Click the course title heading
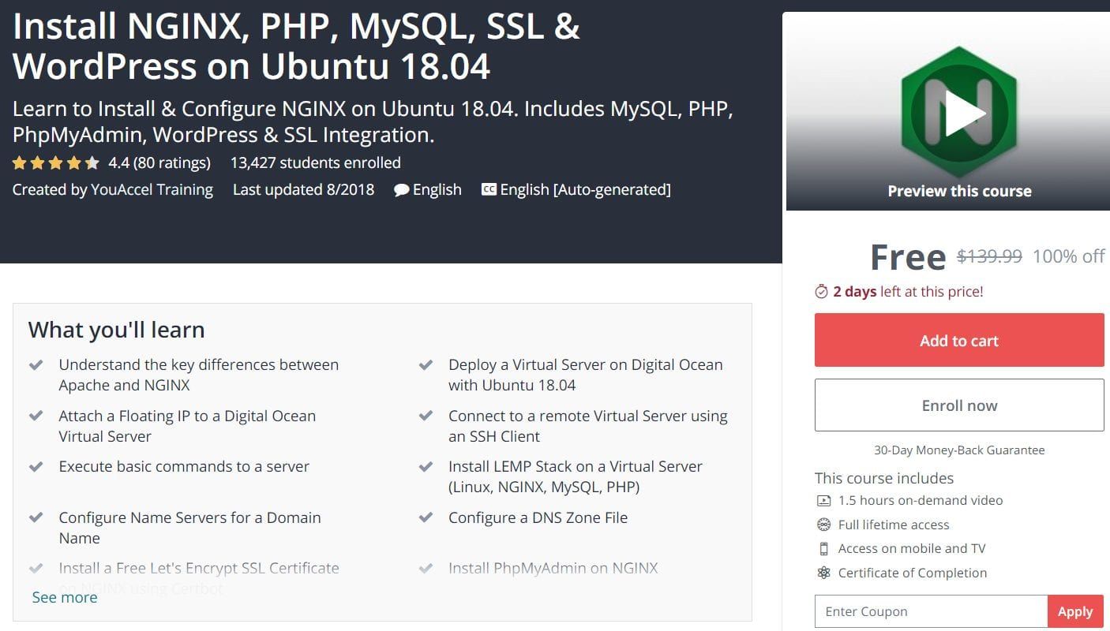The image size is (1110, 631). coord(296,47)
